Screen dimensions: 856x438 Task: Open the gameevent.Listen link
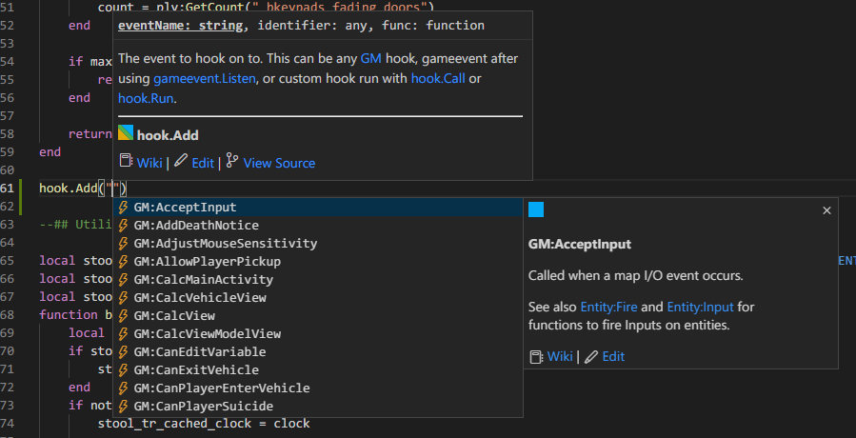click(204, 78)
